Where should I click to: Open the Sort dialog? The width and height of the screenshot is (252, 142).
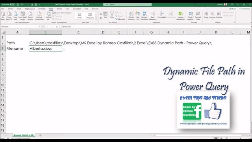pyautogui.click(x=105, y=15)
